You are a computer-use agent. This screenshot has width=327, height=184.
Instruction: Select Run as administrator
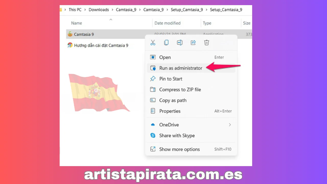click(191, 68)
